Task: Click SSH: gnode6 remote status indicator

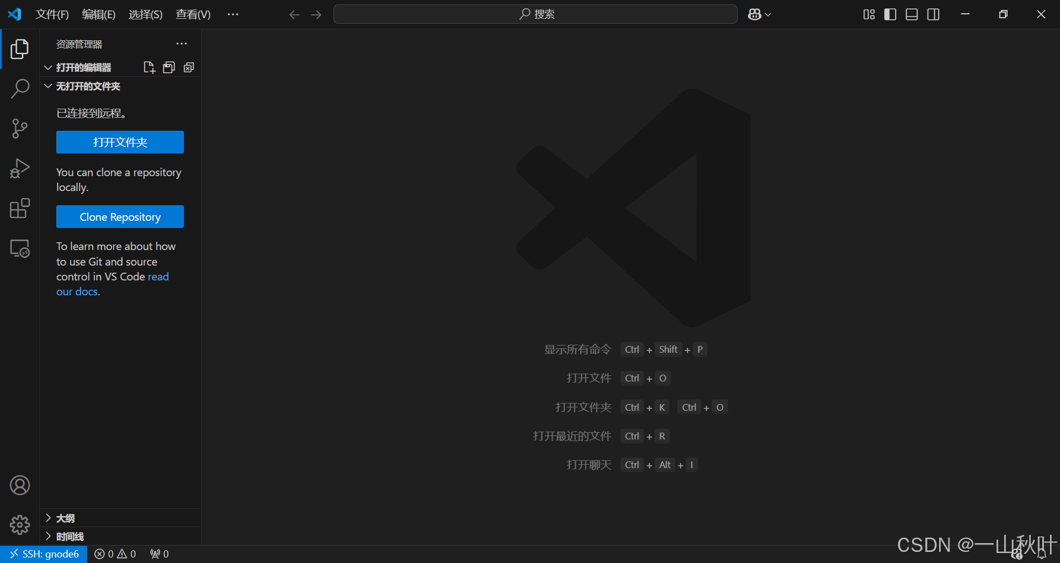Action: pyautogui.click(x=44, y=554)
